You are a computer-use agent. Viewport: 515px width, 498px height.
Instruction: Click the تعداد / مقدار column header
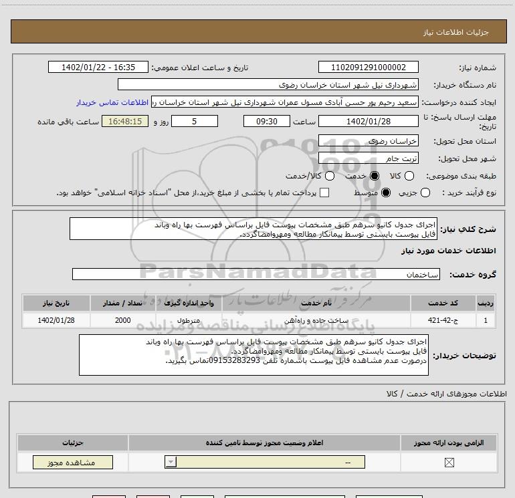click(x=122, y=303)
